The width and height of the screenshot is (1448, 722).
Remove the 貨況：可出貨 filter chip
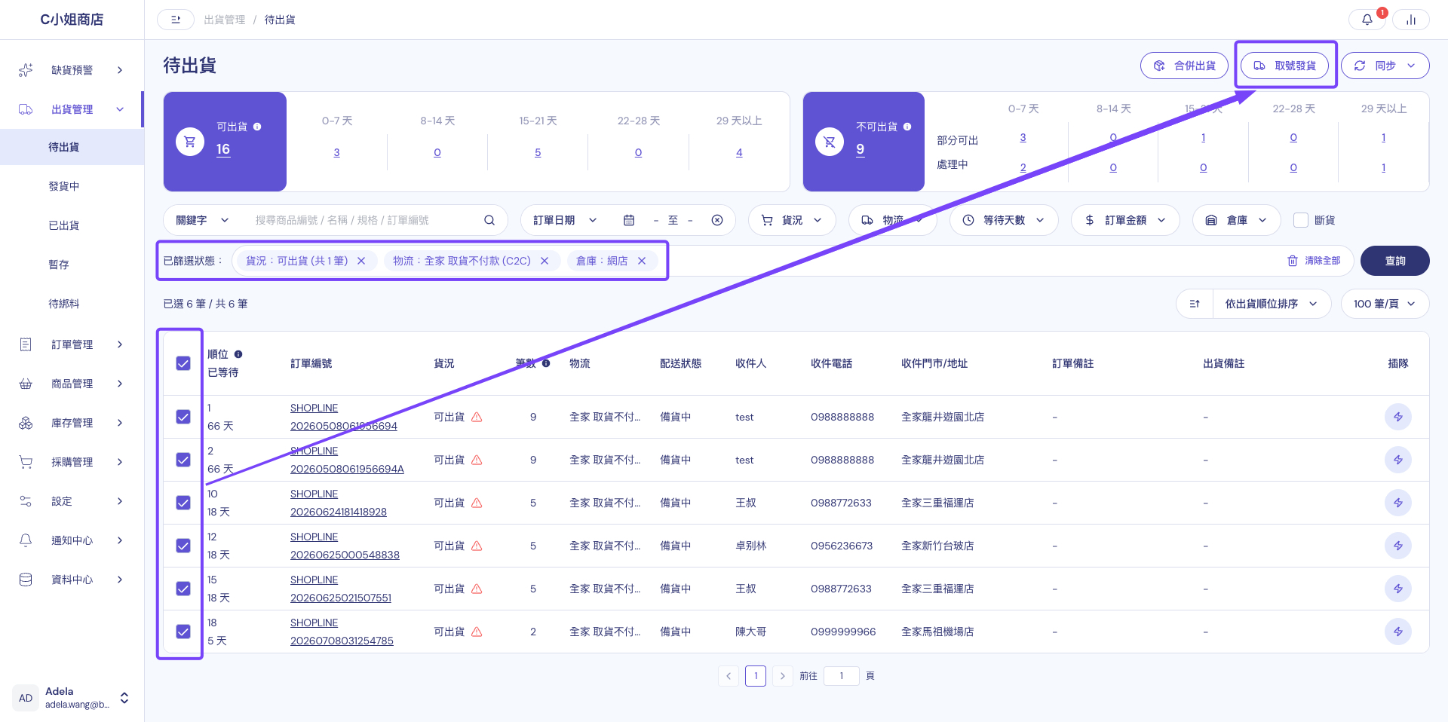(x=361, y=261)
